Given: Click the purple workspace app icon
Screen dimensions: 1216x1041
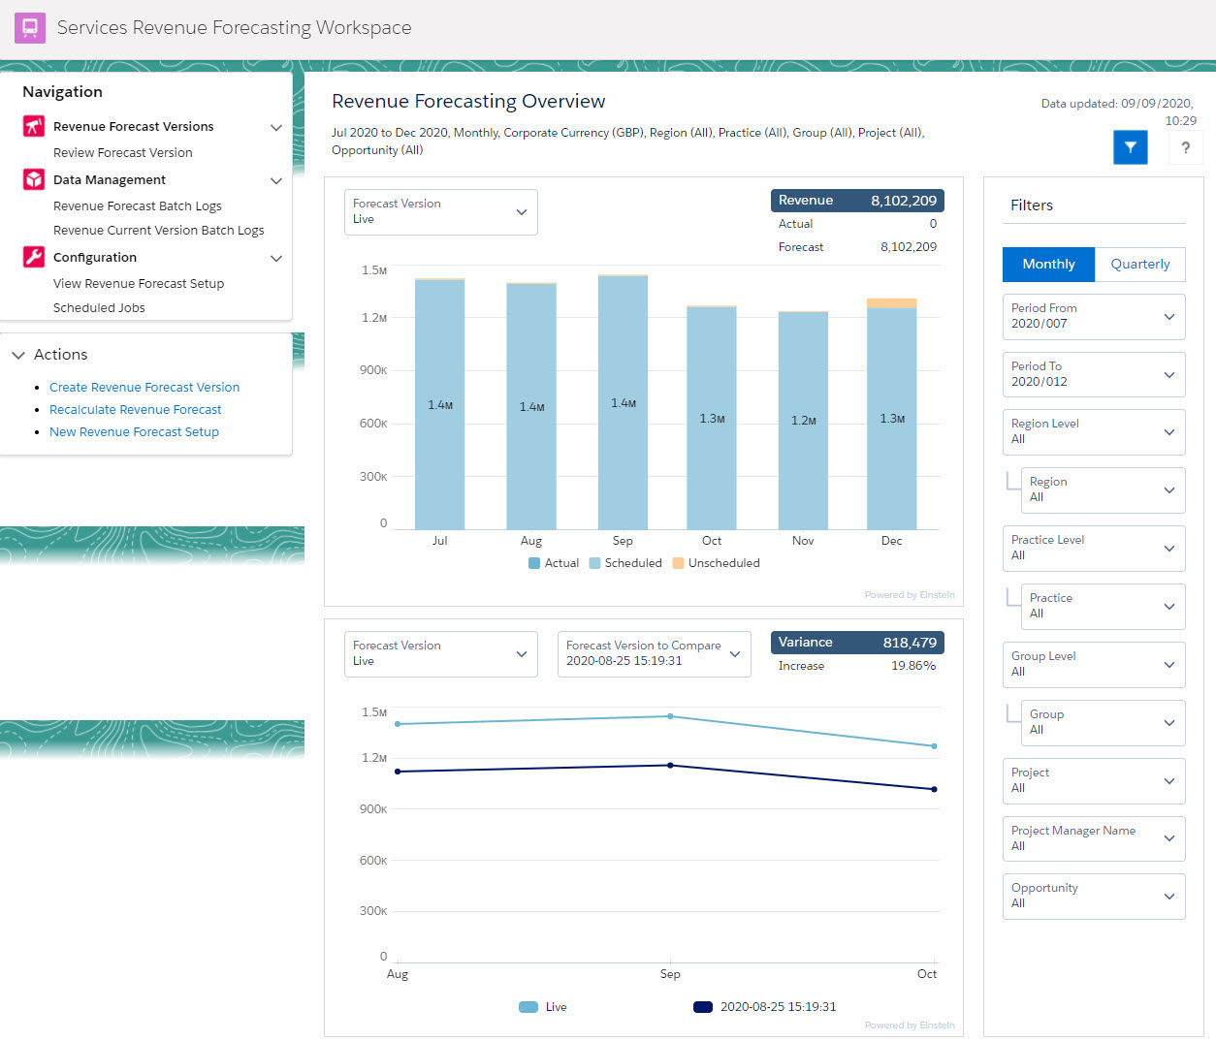Looking at the screenshot, I should 30,28.
